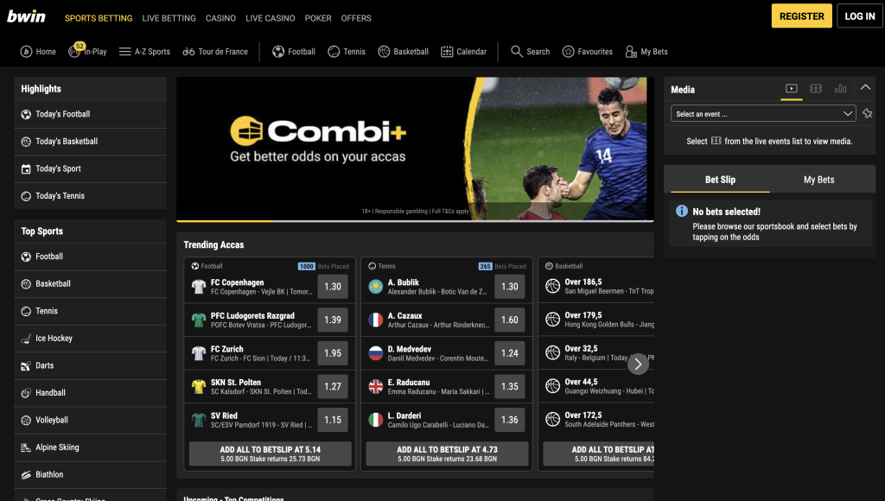The height and width of the screenshot is (501, 885).
Task: Open Football in Top Sports list
Action: [x=90, y=257]
